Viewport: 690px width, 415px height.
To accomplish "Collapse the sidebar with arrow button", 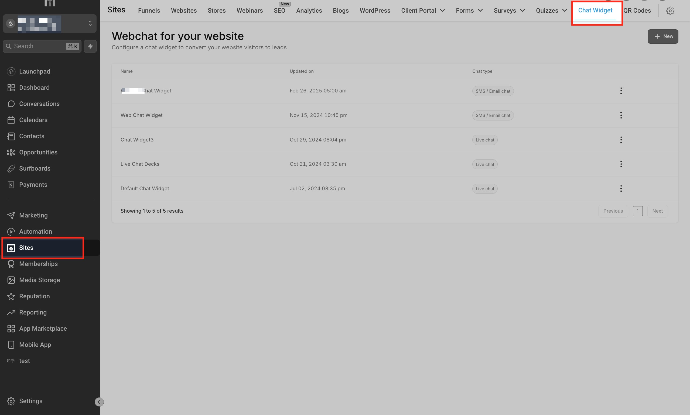I will 99,402.
